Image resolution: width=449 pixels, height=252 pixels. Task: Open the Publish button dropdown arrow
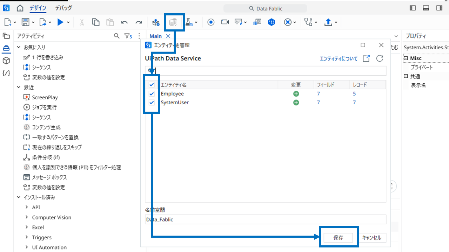(x=336, y=22)
